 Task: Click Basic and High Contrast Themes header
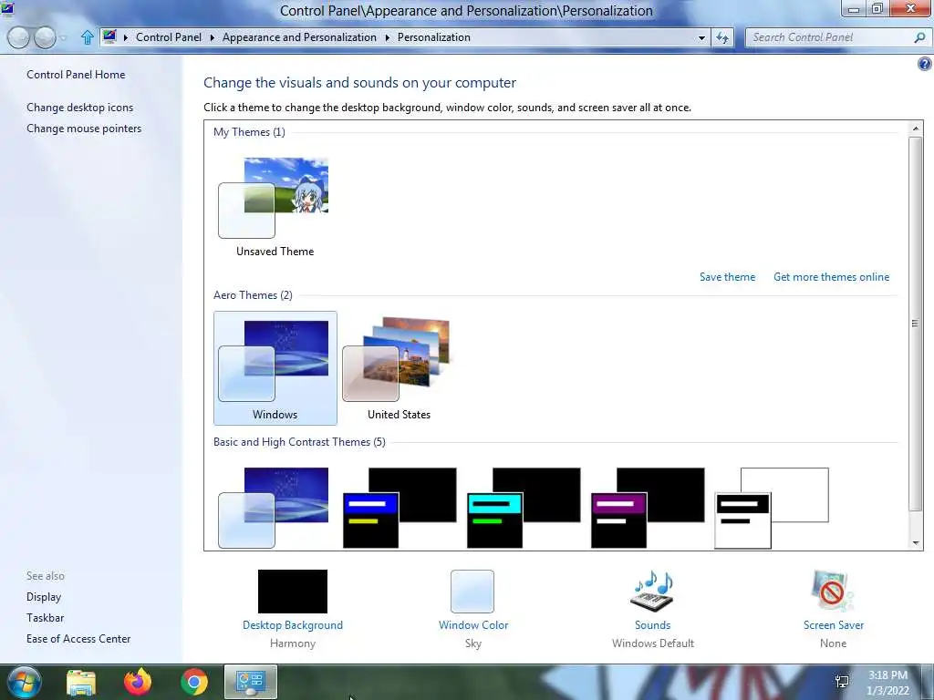(299, 442)
